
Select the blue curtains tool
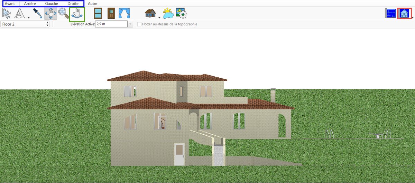pos(124,13)
